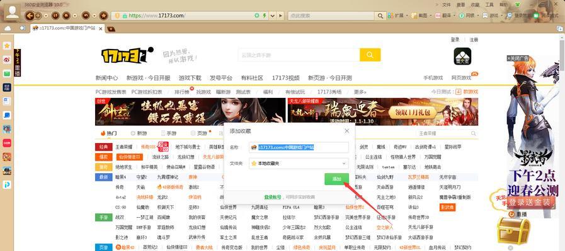Open dropdown arrow next to 扩展
The height and width of the screenshot is (251, 565).
407,16
